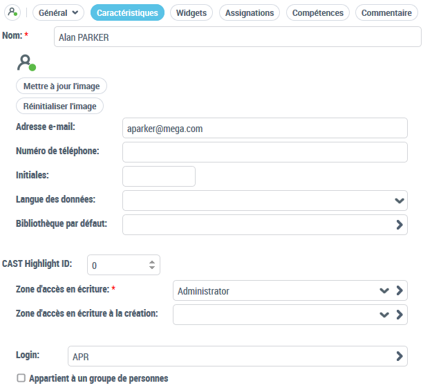Increment the CAST Highlight ID spinner
The image size is (423, 390).
point(152,262)
